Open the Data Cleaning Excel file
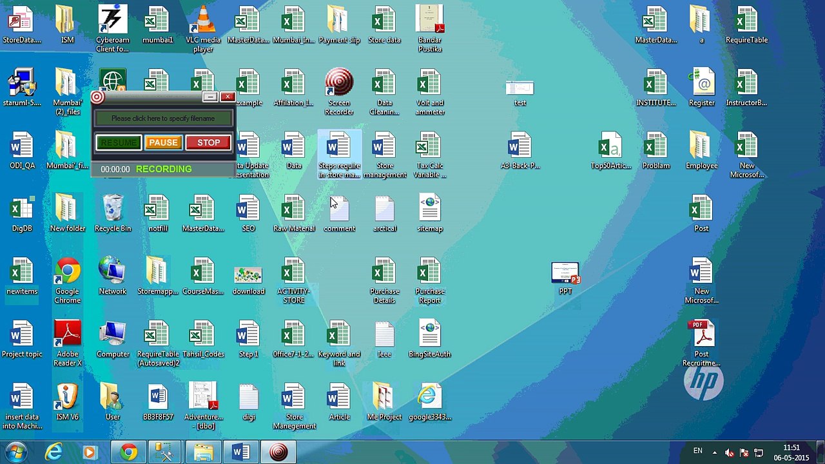Viewport: 825px width, 464px height. pos(384,92)
